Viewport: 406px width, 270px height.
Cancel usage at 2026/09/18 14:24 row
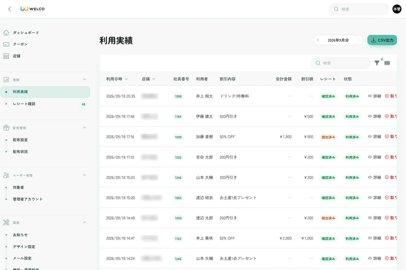[391, 258]
